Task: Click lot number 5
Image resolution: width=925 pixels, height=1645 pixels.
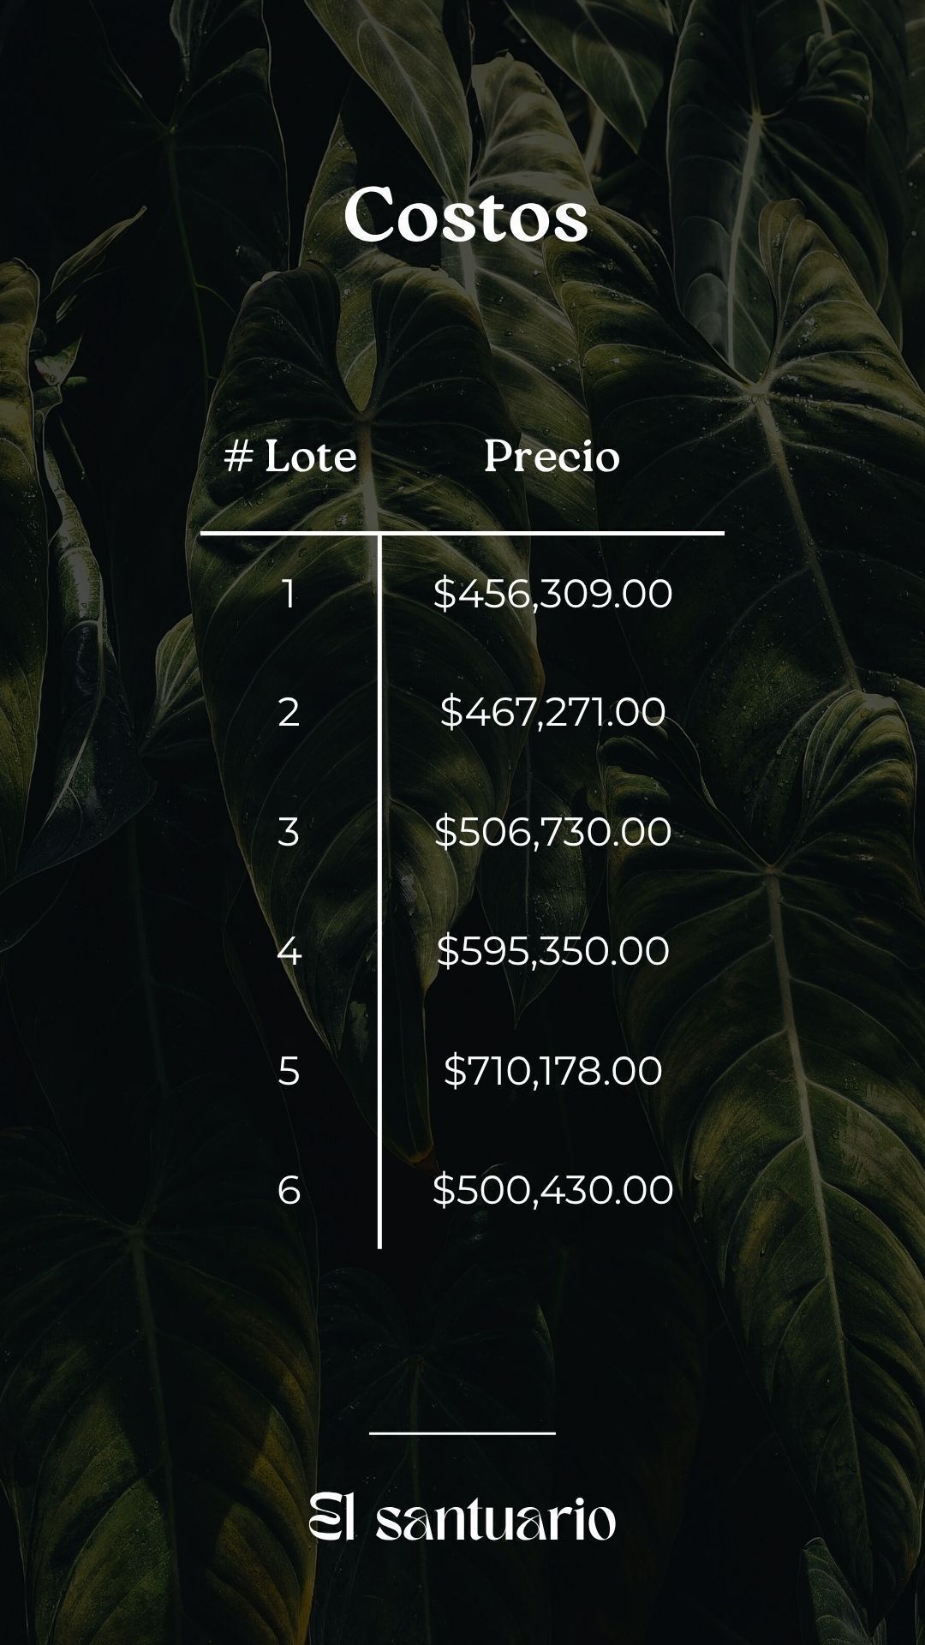Action: tap(289, 1071)
